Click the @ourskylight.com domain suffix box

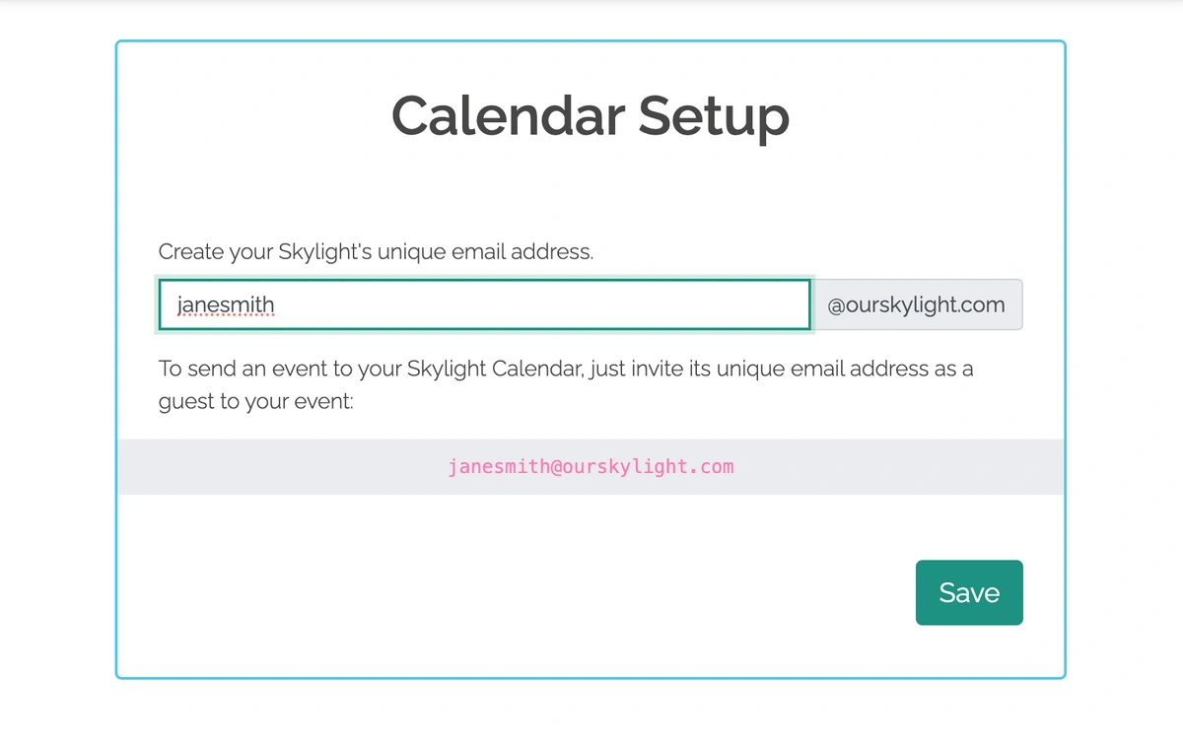click(916, 305)
